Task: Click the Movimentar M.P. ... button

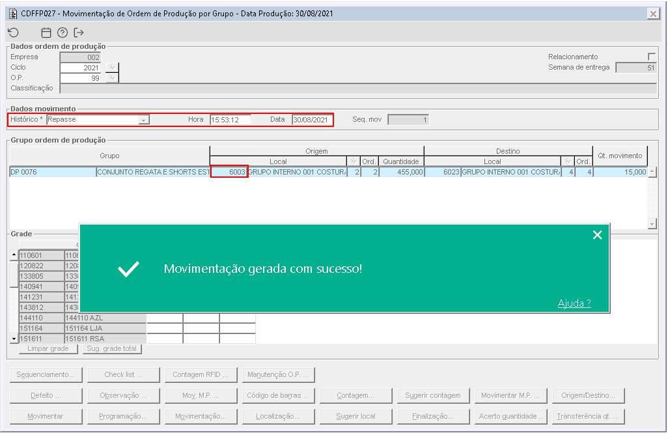Action: (511, 395)
